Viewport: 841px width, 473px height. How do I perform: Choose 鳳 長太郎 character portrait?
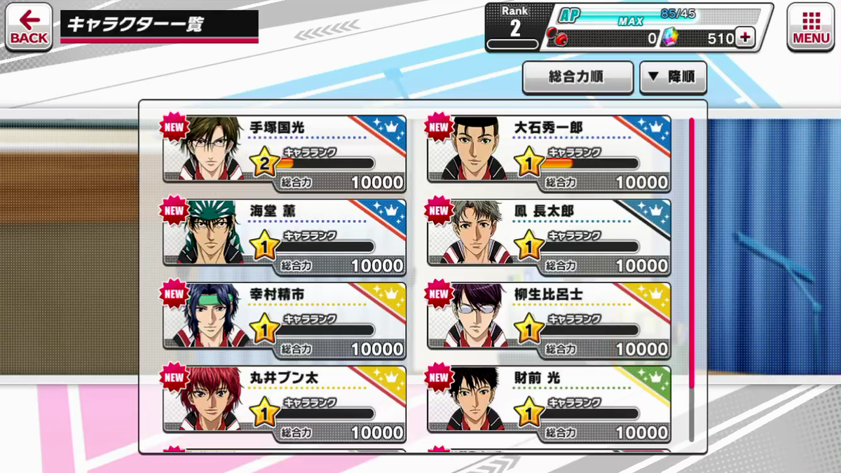(x=478, y=232)
